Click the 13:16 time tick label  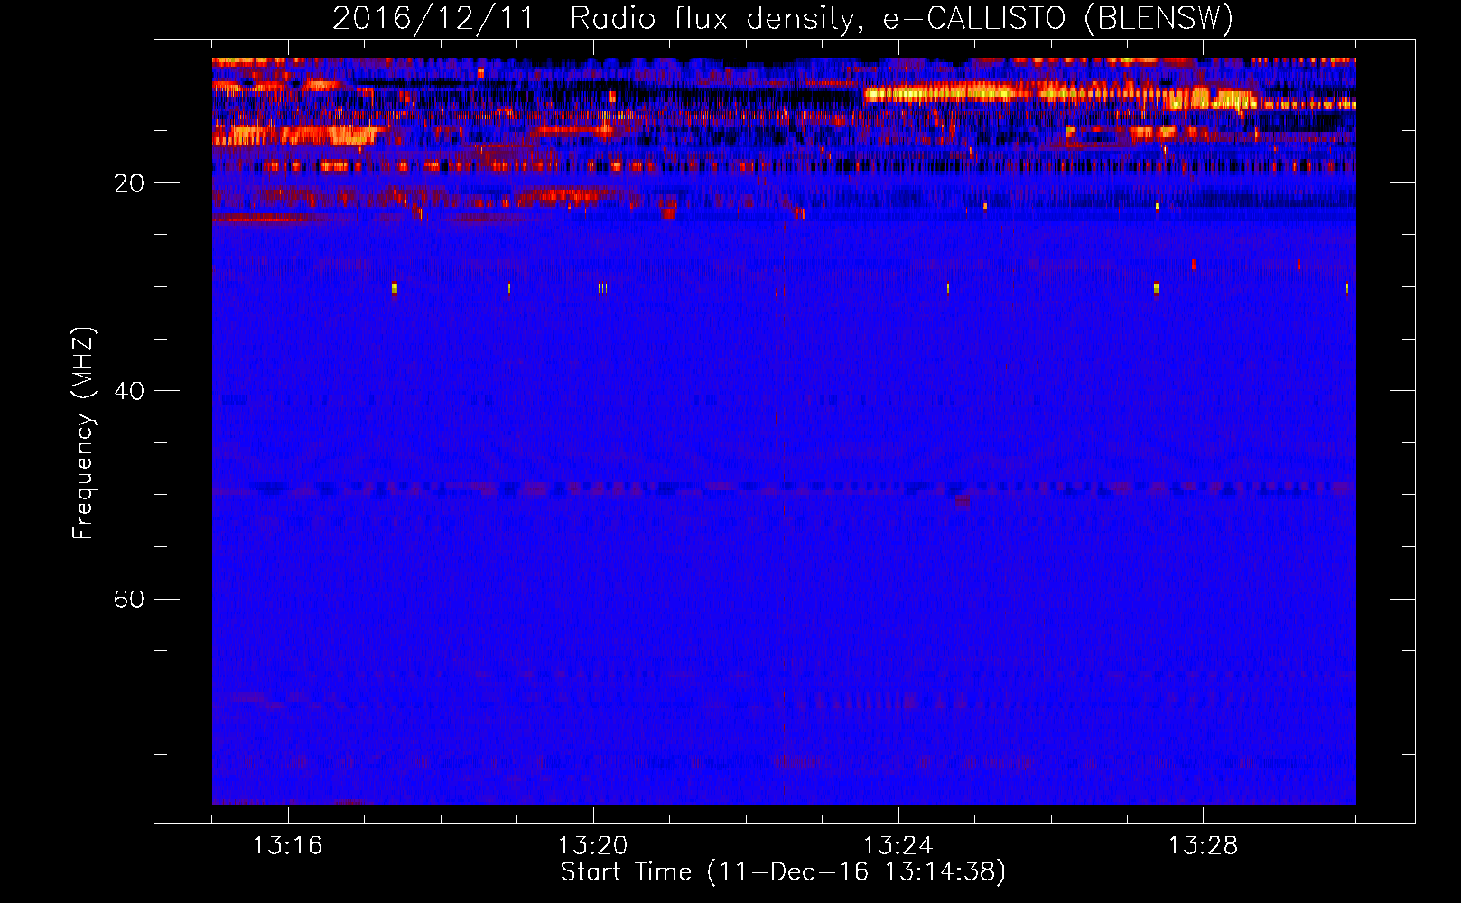coord(287,845)
